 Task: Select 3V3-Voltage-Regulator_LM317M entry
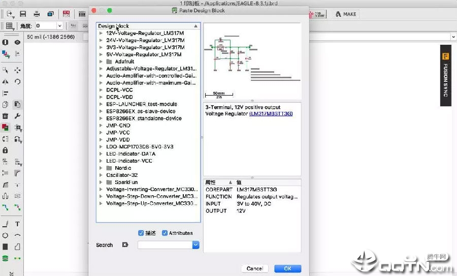[145, 47]
